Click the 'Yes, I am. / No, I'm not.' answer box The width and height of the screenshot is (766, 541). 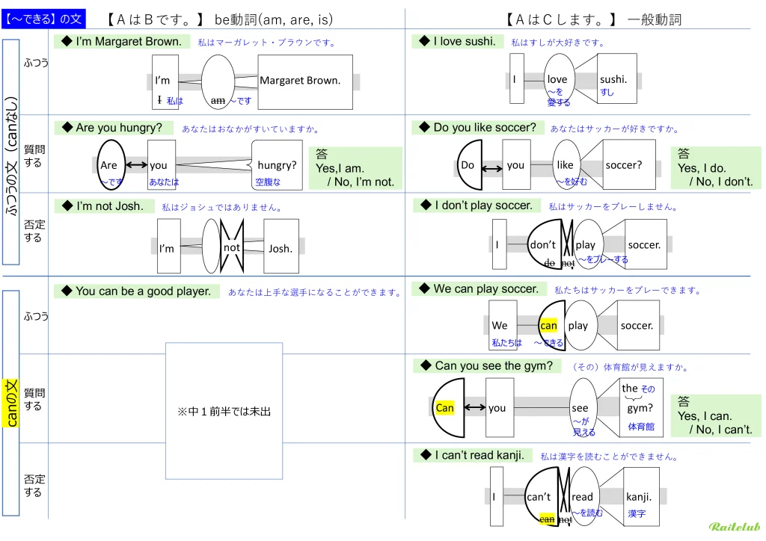click(355, 169)
